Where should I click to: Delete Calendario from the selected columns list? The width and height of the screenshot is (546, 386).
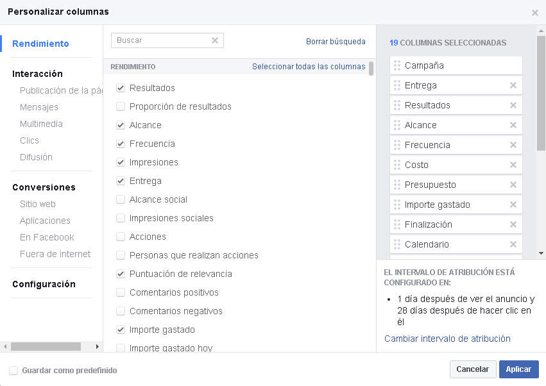pos(513,244)
